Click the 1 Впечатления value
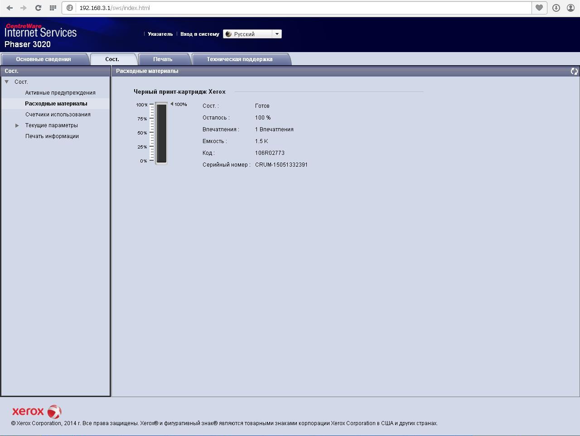This screenshot has height=436, width=580. pos(274,129)
